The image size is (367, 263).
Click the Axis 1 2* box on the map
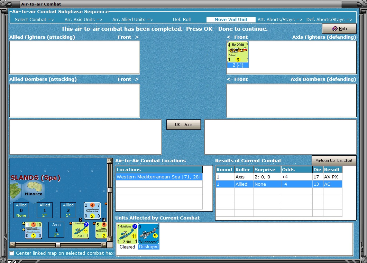[x=56, y=230]
